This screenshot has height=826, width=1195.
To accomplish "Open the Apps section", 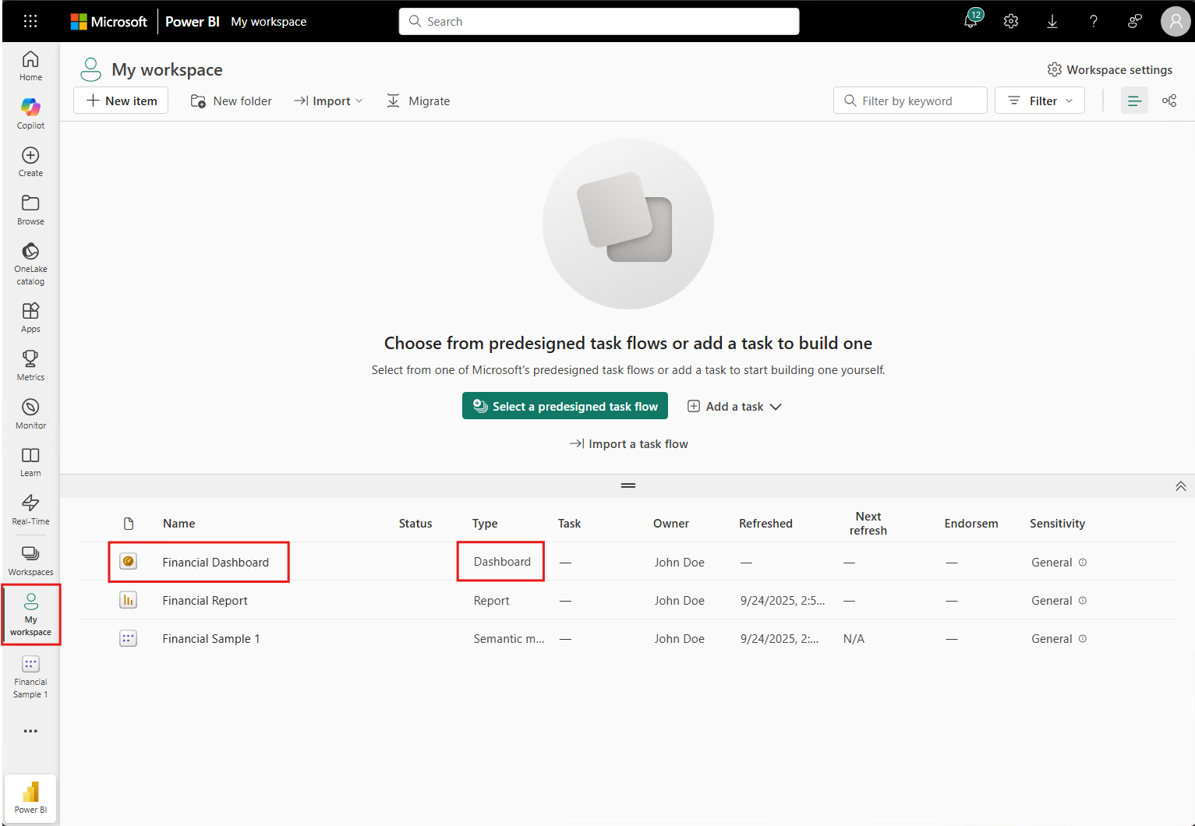I will (30, 316).
